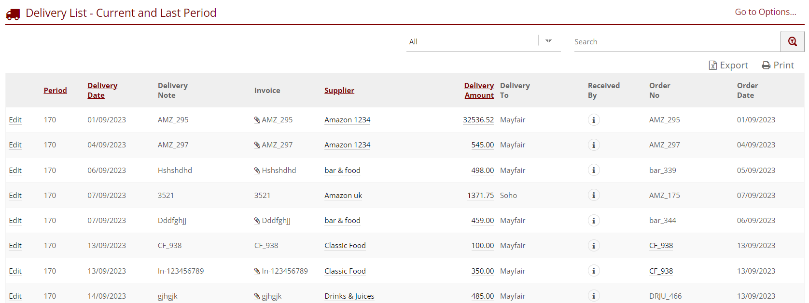This screenshot has height=303, width=809.
Task: Sort deliveries by Supplier column
Action: pos(339,91)
